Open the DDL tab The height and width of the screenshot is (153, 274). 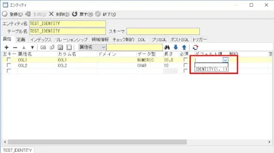click(x=142, y=39)
